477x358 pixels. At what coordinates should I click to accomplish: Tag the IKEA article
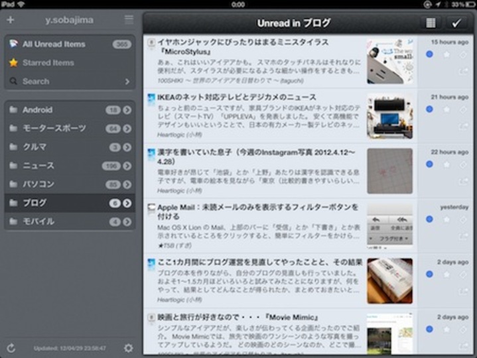(463, 109)
